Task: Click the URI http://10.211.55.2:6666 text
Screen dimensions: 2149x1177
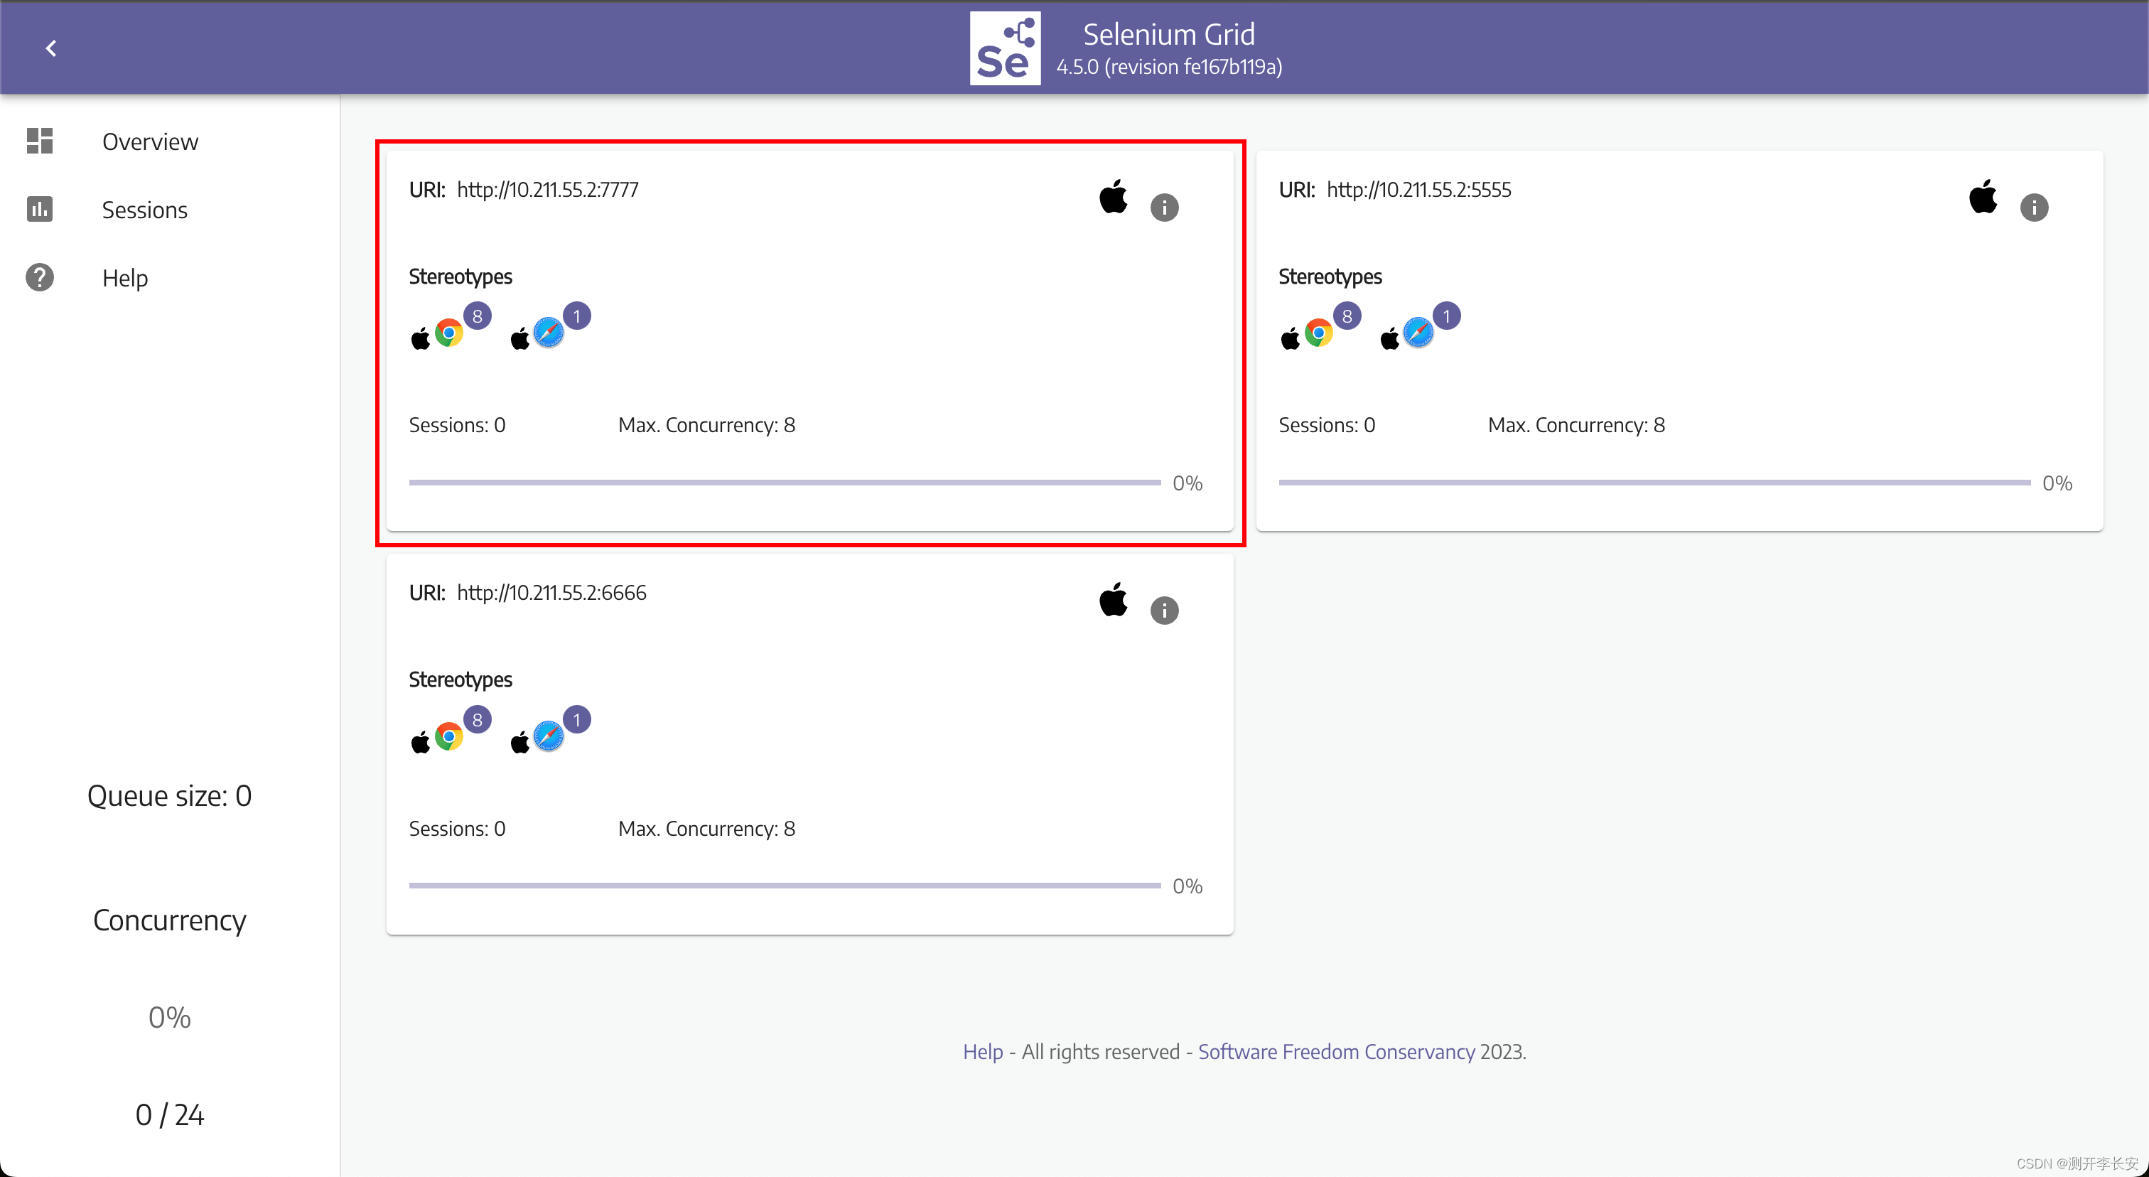Action: 551,593
